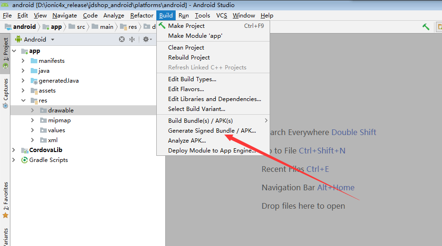Open the File menu

point(8,16)
